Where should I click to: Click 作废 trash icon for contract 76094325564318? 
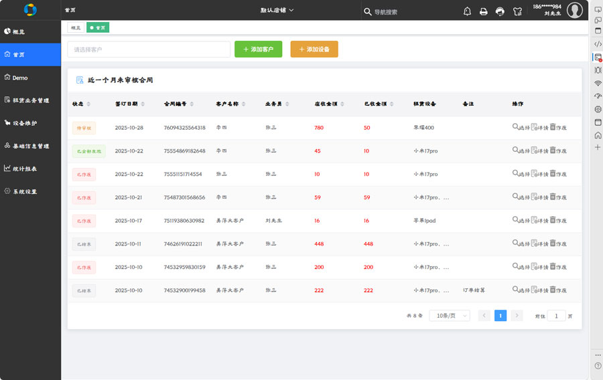pos(553,127)
